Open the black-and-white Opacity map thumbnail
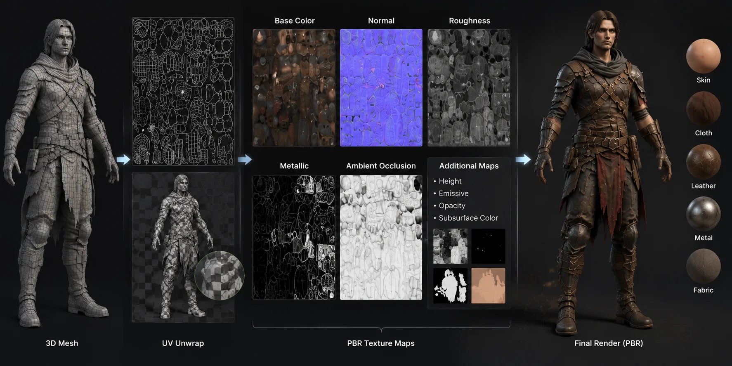 (450, 286)
